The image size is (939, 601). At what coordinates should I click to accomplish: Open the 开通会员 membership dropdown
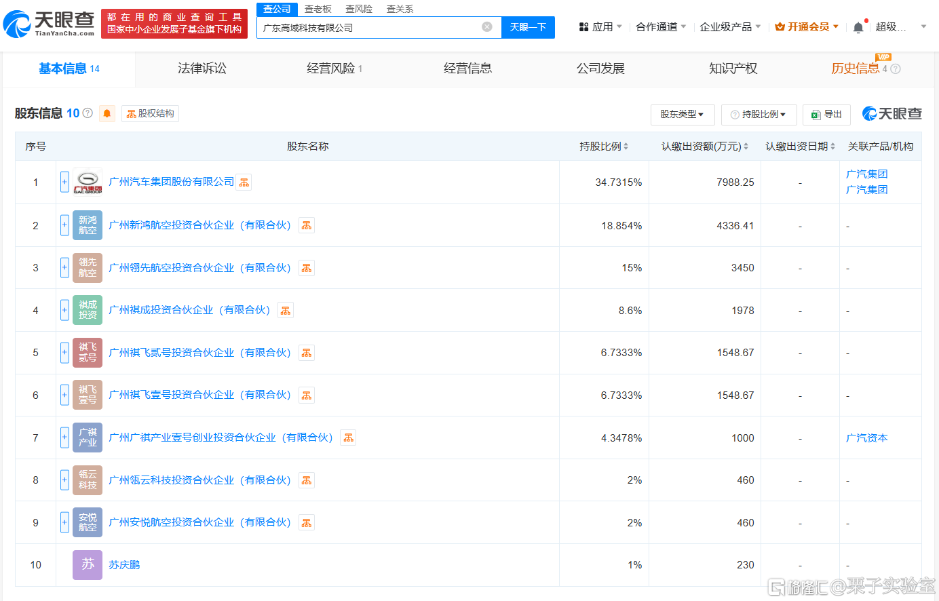pos(807,27)
